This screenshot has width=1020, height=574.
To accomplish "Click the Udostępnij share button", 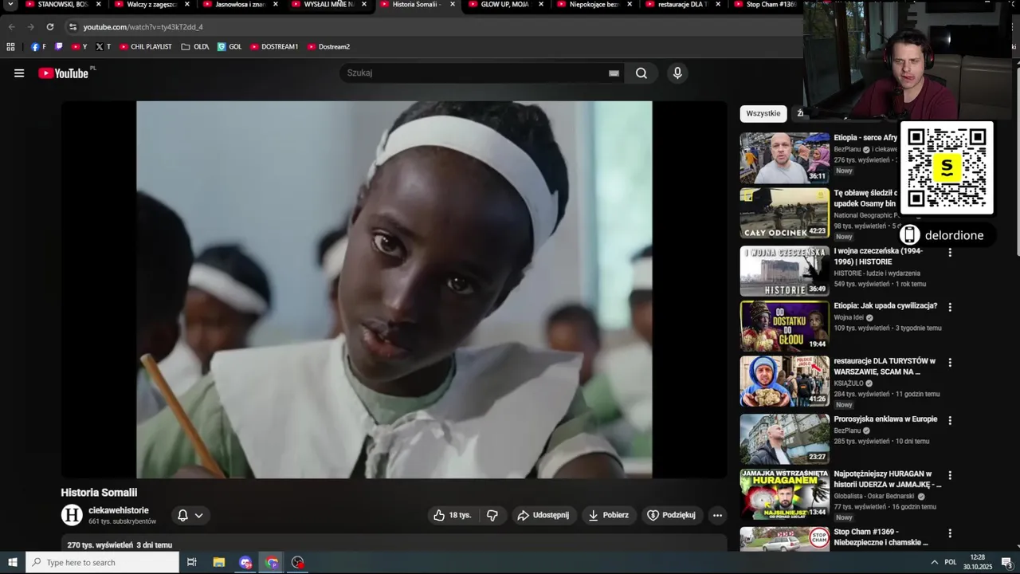I will point(543,515).
